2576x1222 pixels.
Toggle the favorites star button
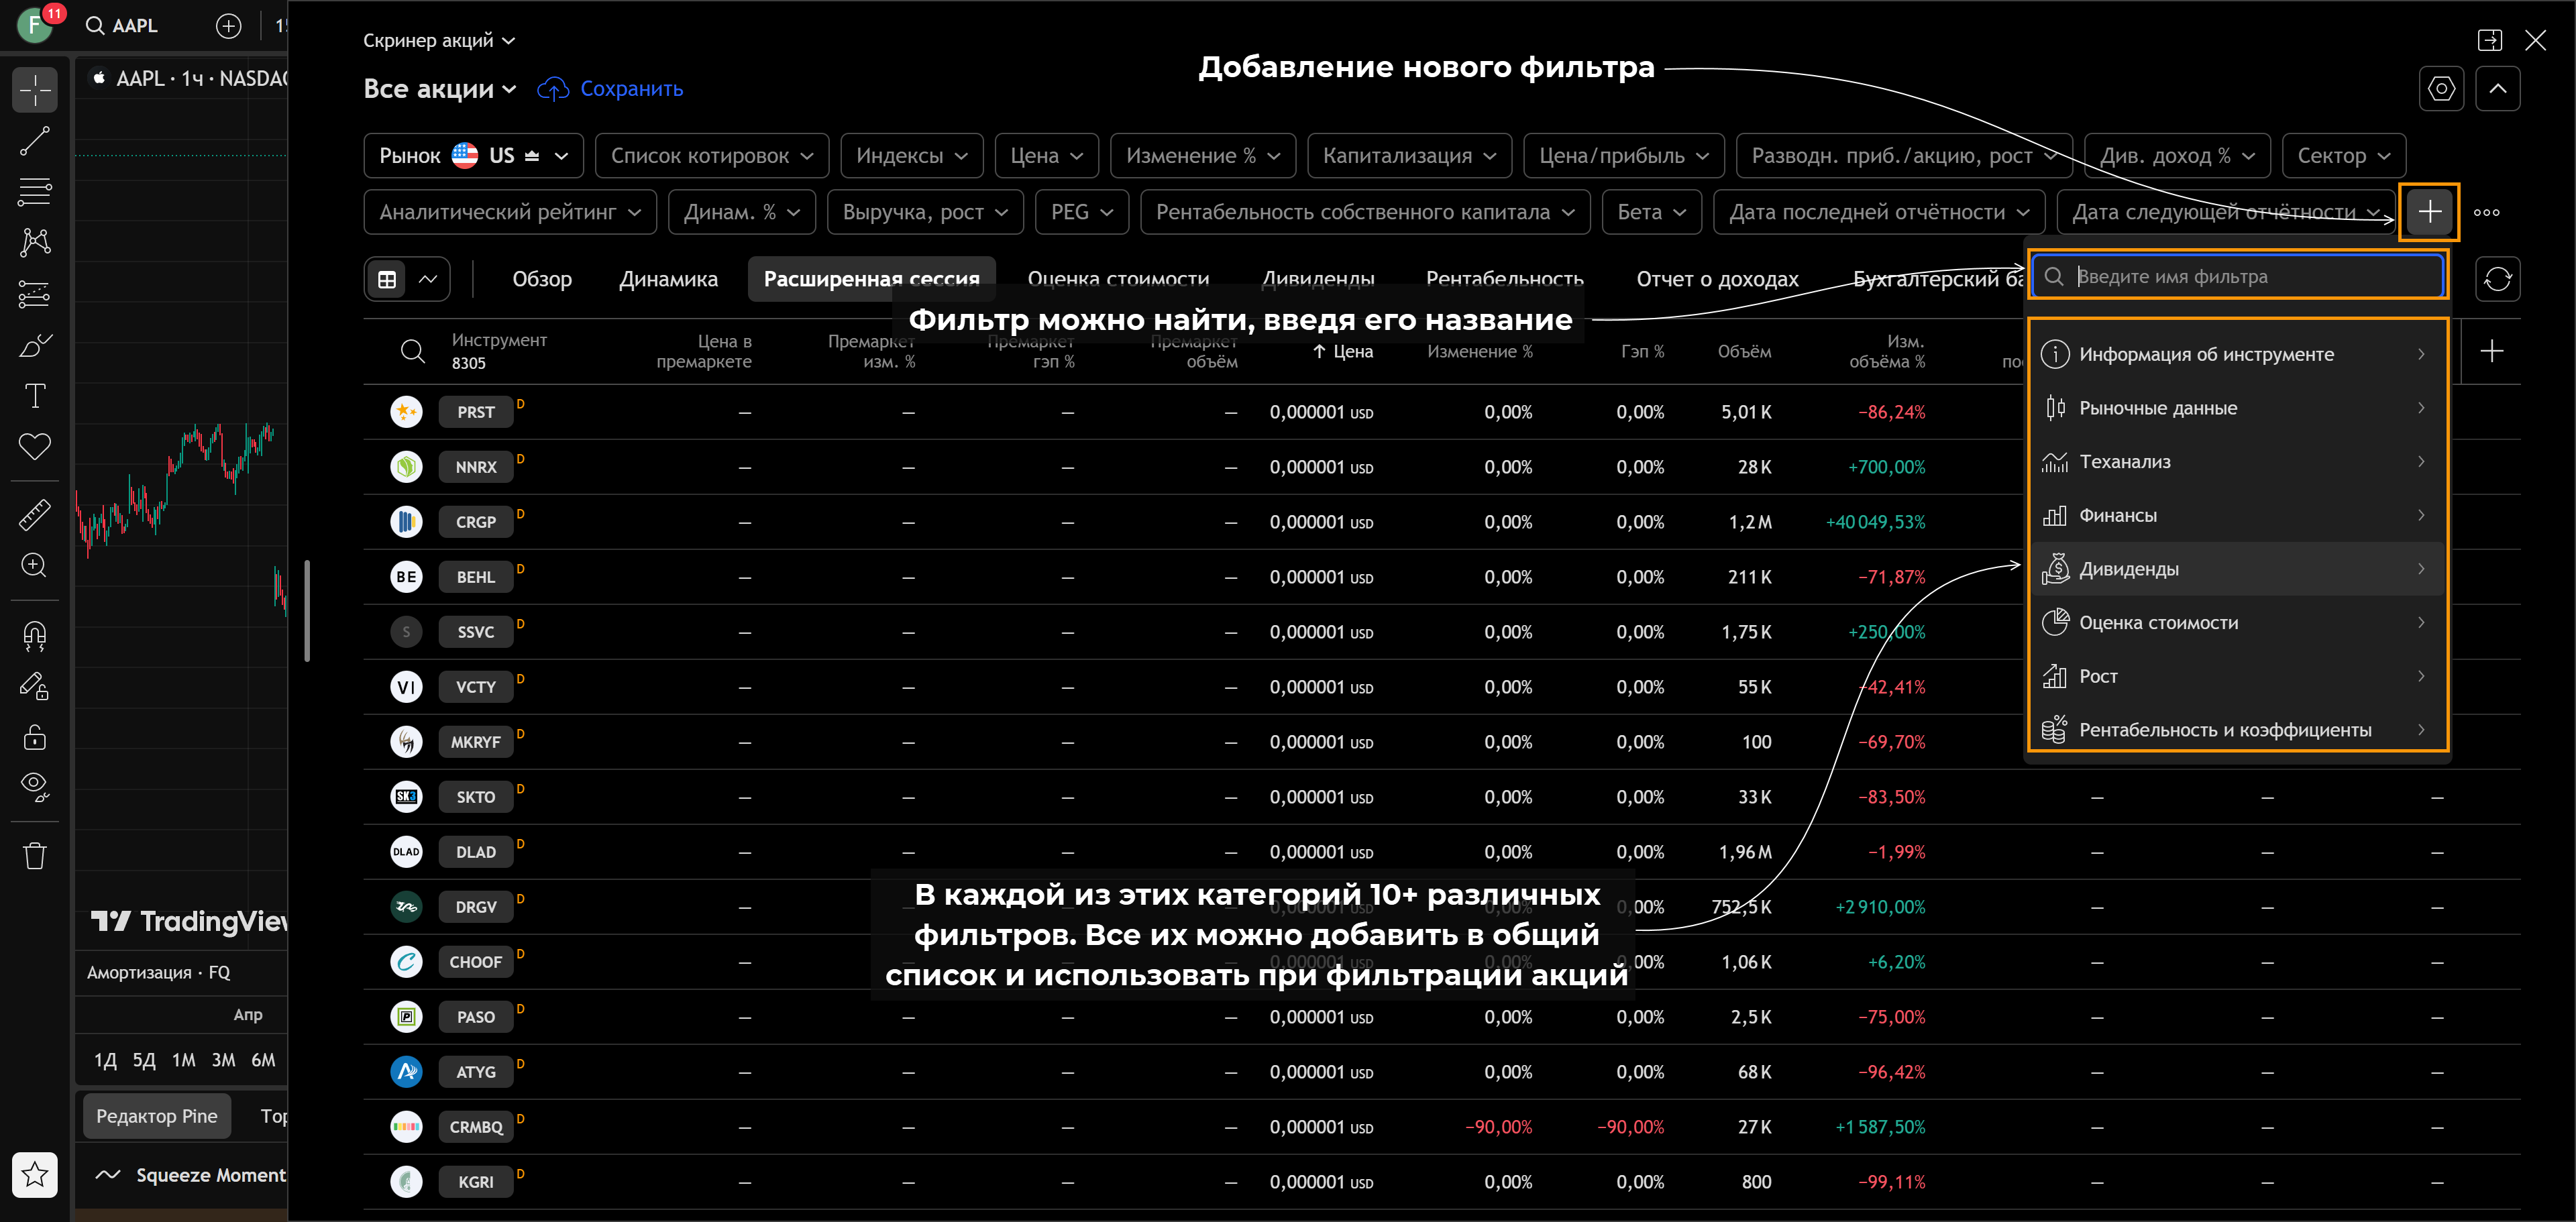click(x=35, y=1174)
